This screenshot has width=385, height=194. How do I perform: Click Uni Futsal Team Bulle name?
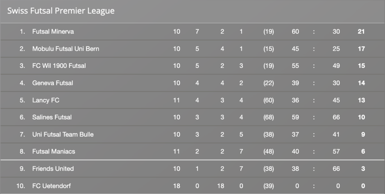pos(63,134)
